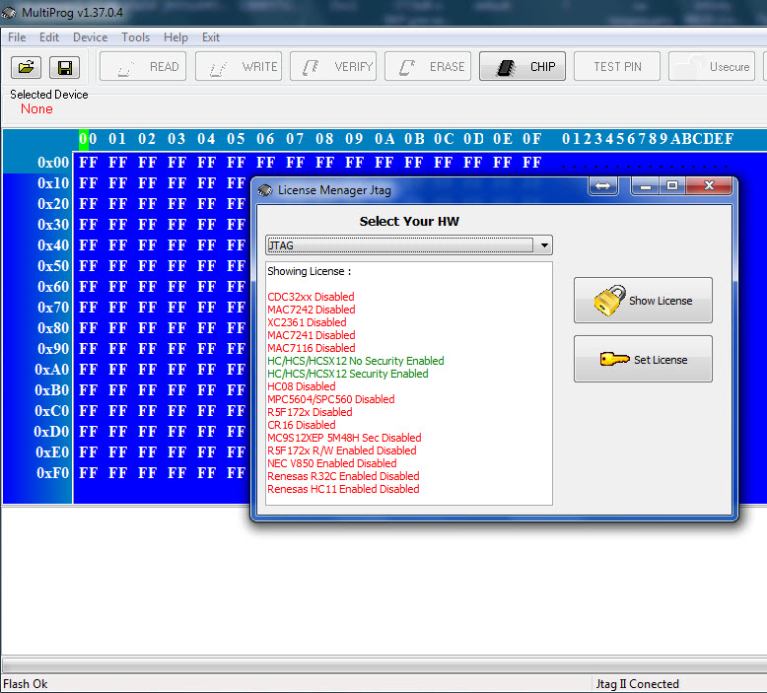Minimize the License Menager Jtag dialog
The width and height of the screenshot is (767, 693).
click(645, 186)
